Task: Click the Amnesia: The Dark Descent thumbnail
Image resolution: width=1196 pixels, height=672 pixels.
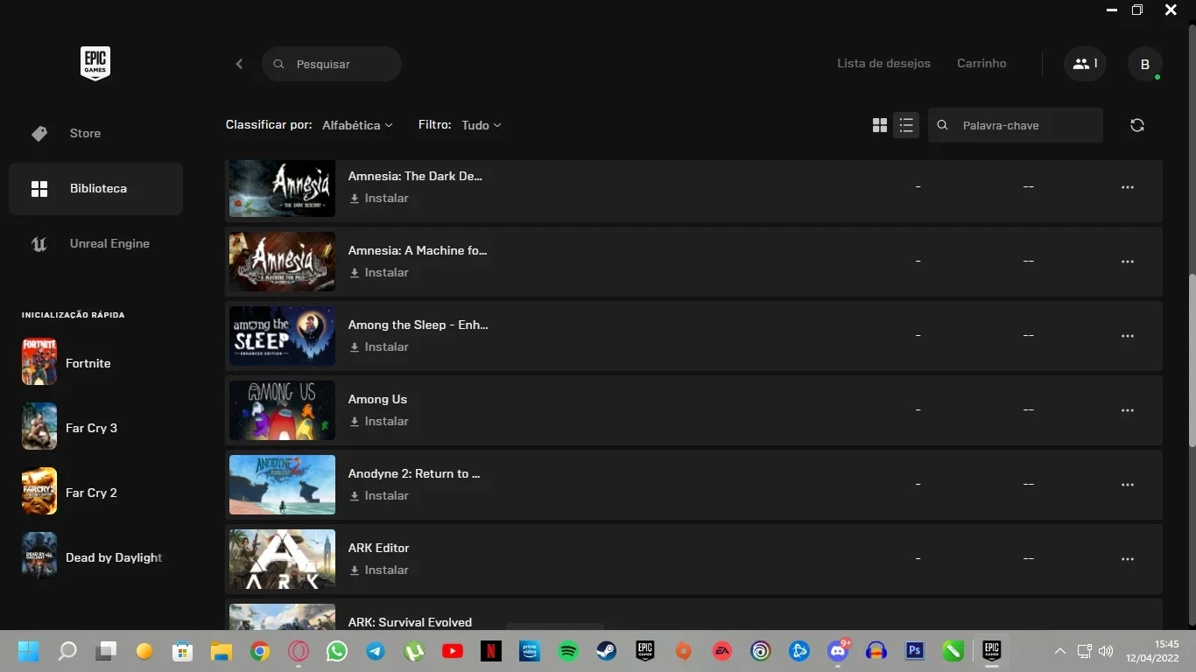Action: pyautogui.click(x=282, y=188)
